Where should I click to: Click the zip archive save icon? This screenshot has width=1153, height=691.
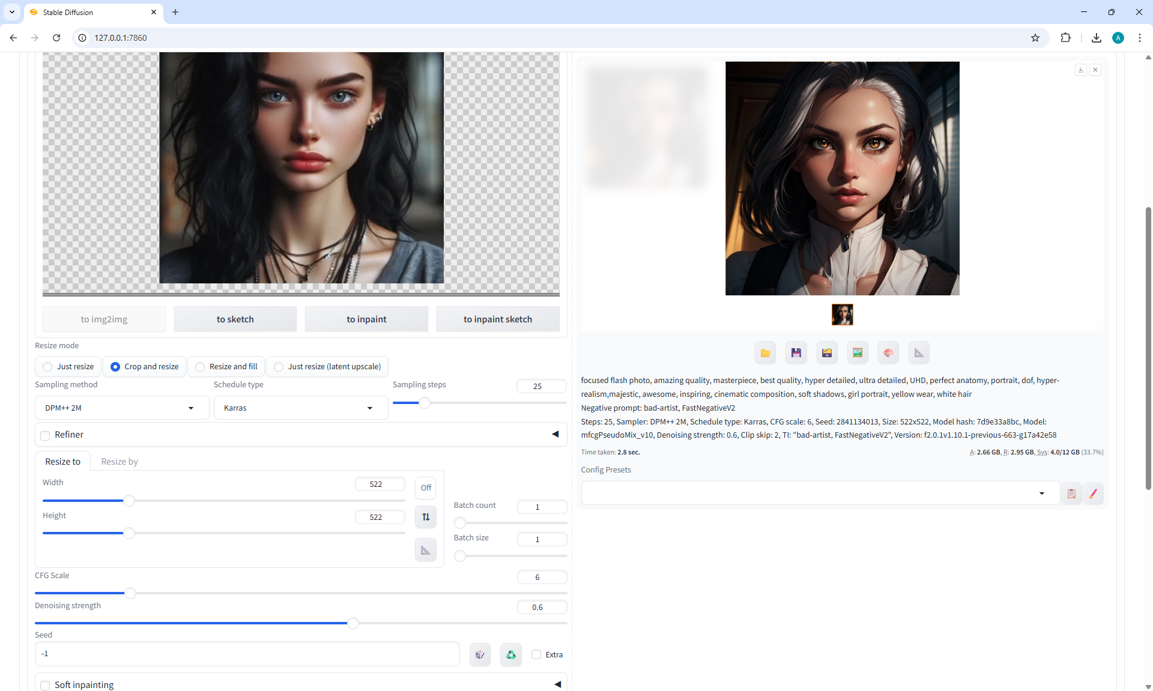coord(827,353)
